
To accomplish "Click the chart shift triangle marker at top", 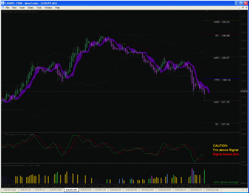I will (x=206, y=11).
